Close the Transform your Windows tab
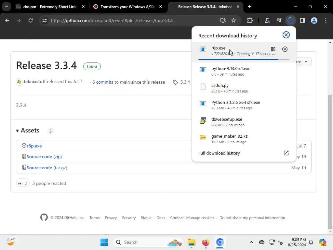 pos(161,7)
